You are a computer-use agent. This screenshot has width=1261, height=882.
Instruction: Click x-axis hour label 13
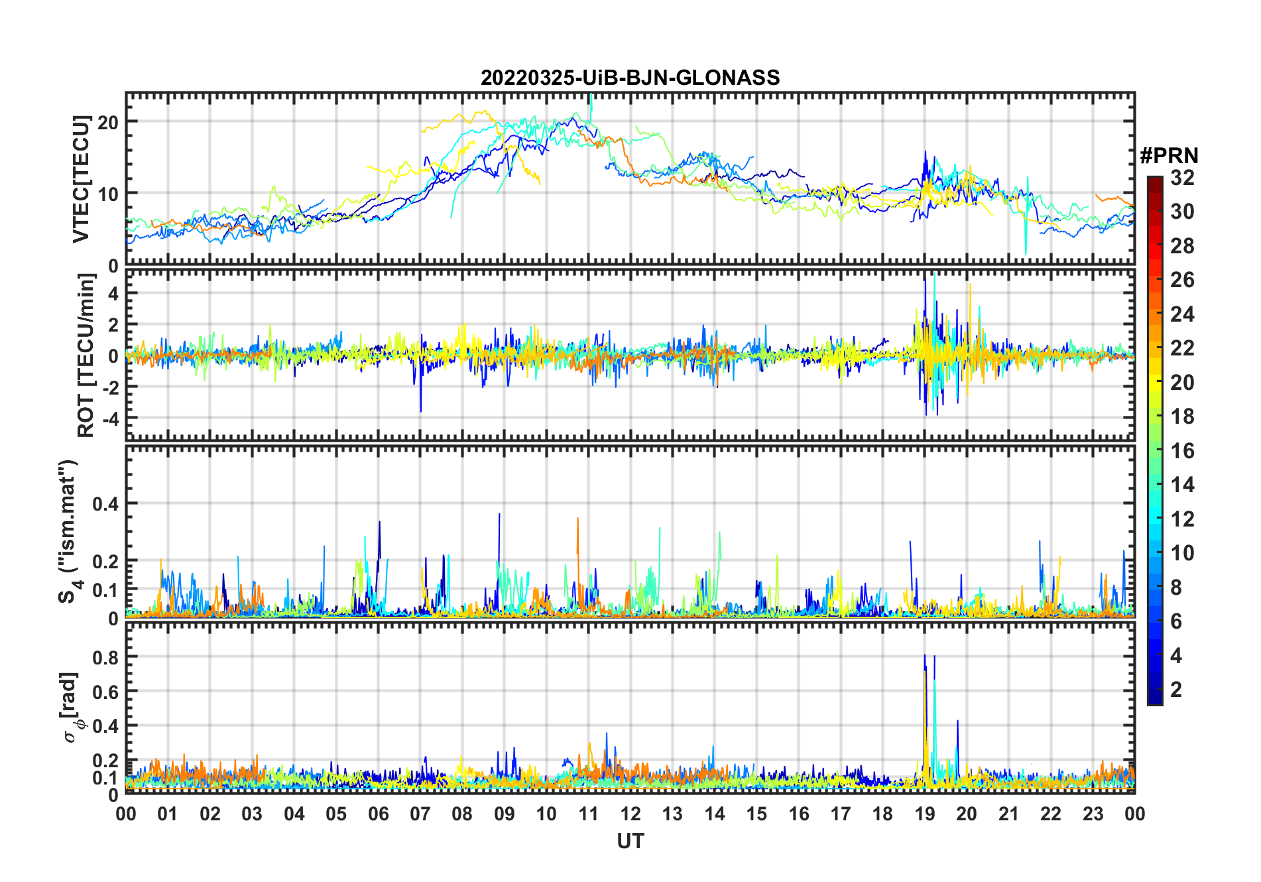click(672, 814)
